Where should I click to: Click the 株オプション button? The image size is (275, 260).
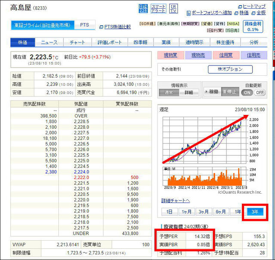pos(230,69)
